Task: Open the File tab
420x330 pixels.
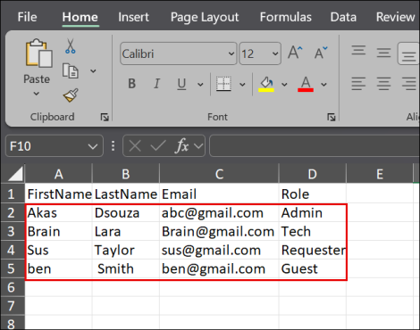Action: 27,17
